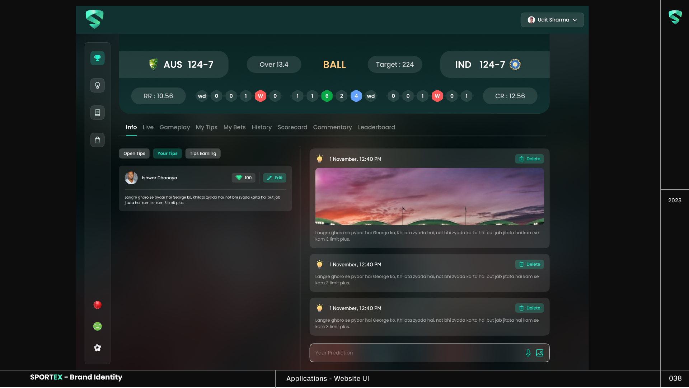This screenshot has height=388, width=689.
Task: Click Edit on Ishwar Dhanoya's tip
Action: [x=275, y=178]
